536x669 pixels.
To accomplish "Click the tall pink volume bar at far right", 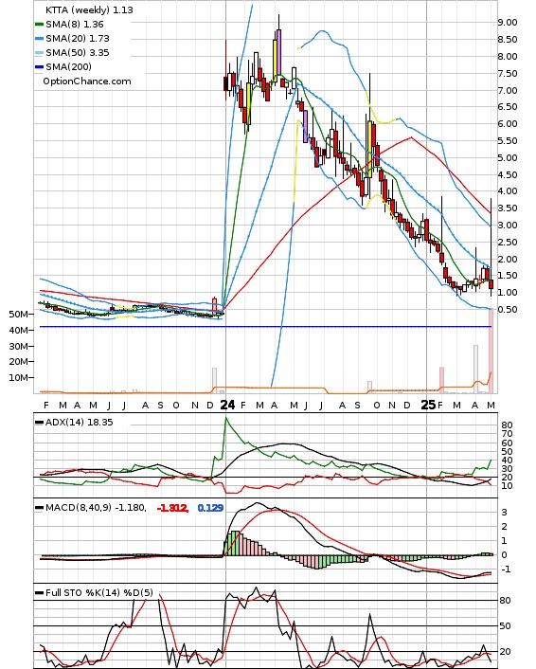I will (491, 351).
